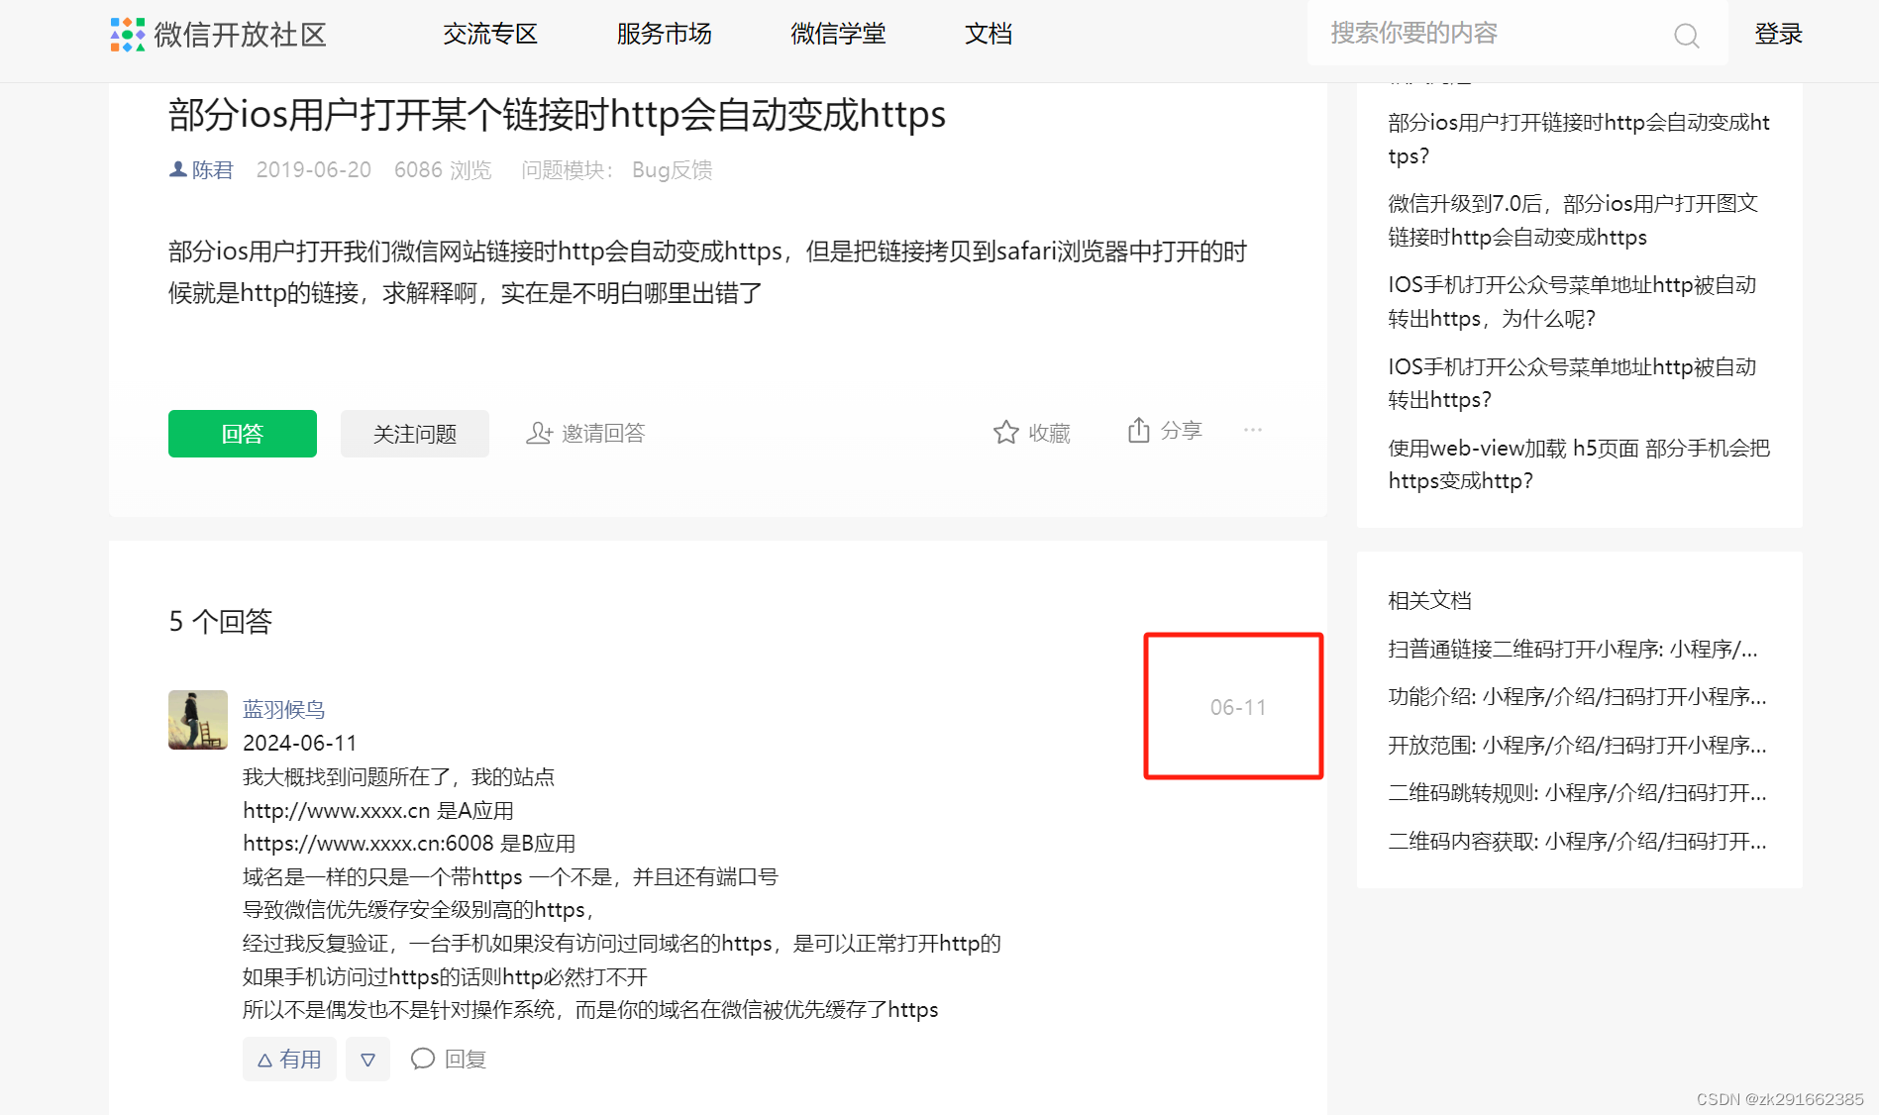The image size is (1879, 1115).
Task: Open related question 部分ios用户打开链接时http会自动变成https?
Action: [1579, 139]
